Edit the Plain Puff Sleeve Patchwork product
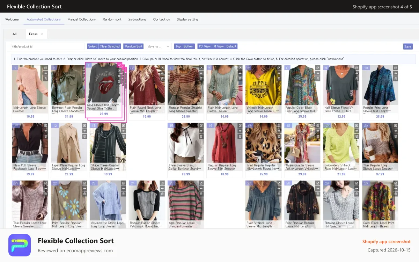Screen dimensions: 419x262 46,125
